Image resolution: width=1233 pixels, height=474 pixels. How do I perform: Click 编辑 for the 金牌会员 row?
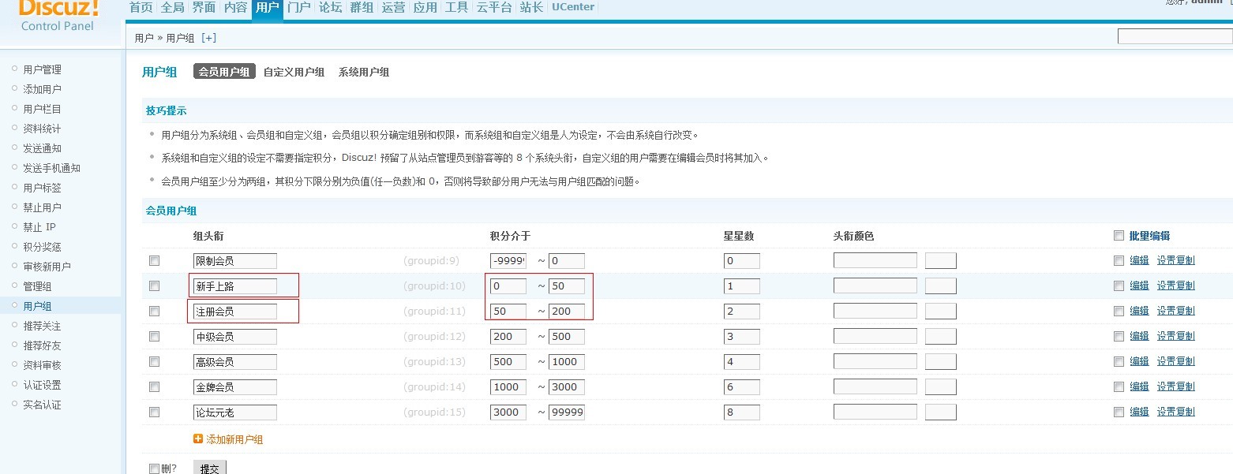tap(1139, 386)
